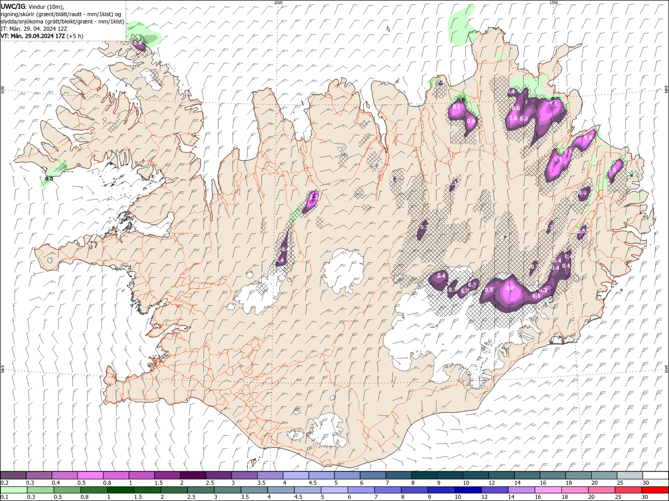Pick the upper legend swatch starting at 0.3

[39, 475]
